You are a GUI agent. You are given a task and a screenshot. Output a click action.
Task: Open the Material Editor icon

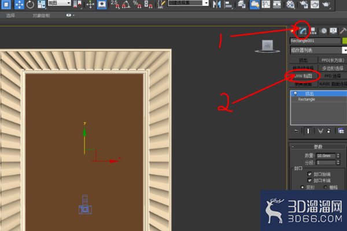(290, 4)
